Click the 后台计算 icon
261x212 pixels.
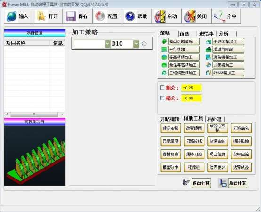click(223, 183)
